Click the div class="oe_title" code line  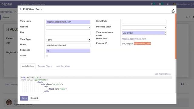tap(52, 84)
